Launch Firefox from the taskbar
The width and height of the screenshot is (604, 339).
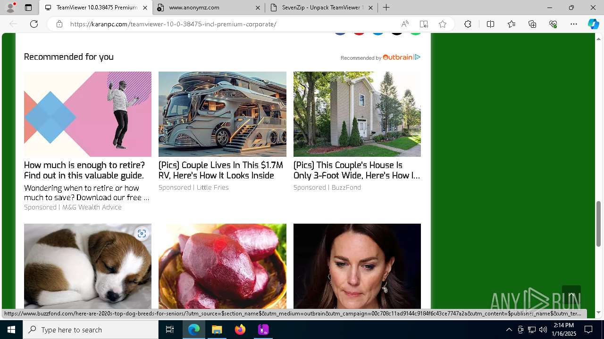pos(240,330)
